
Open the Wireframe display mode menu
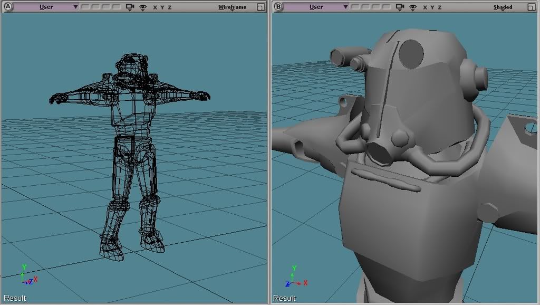pos(233,7)
